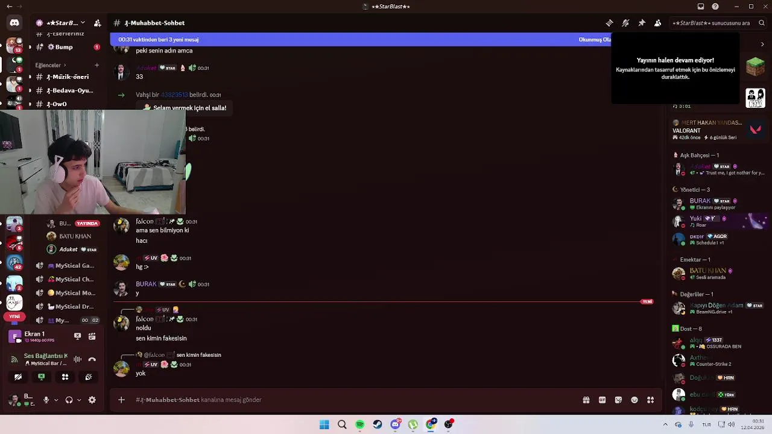Toggle the camera in voice panel
Viewport: 772px width, 434px height.
point(18,377)
